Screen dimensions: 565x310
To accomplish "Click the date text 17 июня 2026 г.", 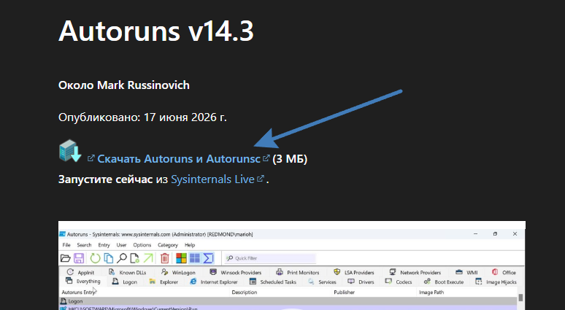I will pos(185,117).
